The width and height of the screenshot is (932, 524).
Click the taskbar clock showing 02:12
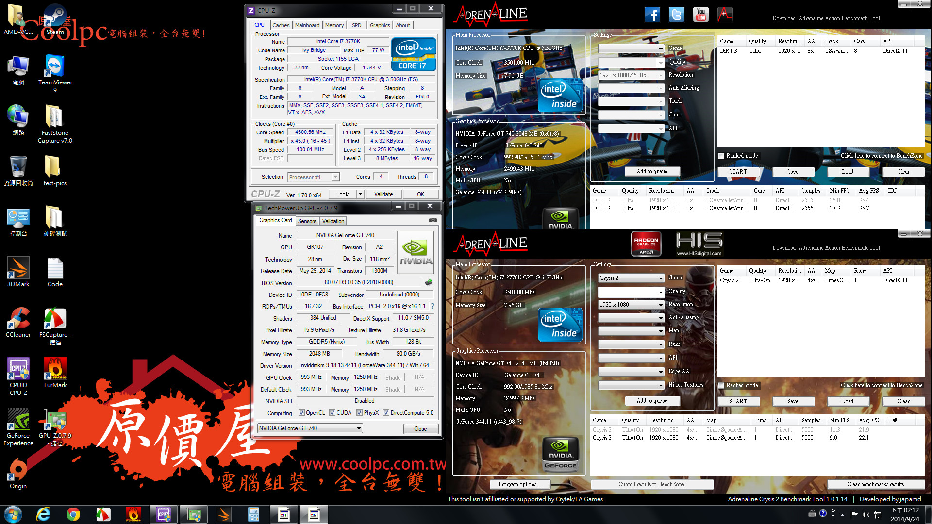coord(905,514)
